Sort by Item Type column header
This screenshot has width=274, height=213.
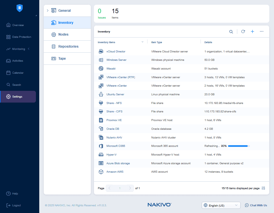pos(156,42)
